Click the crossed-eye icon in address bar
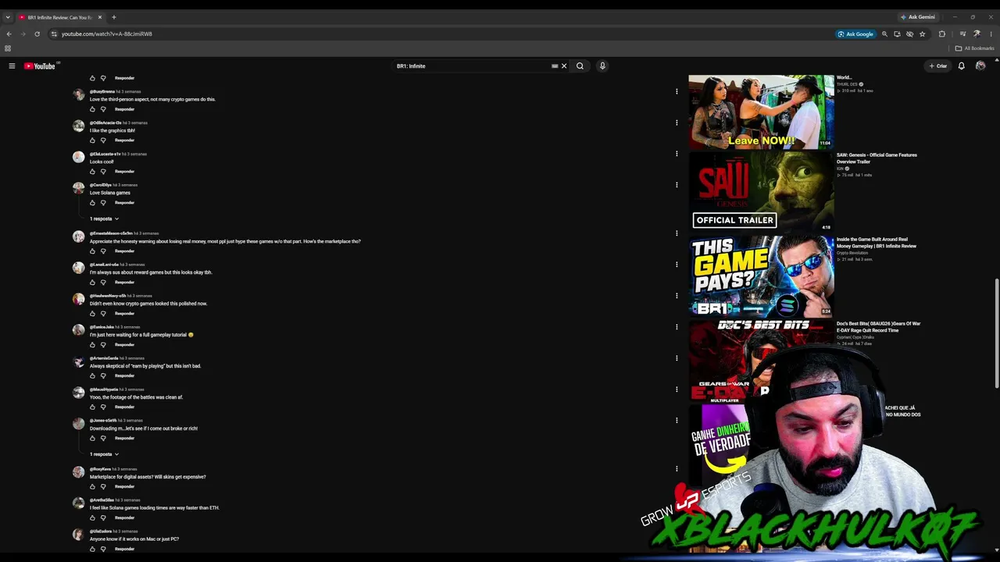1000x562 pixels. [x=909, y=34]
